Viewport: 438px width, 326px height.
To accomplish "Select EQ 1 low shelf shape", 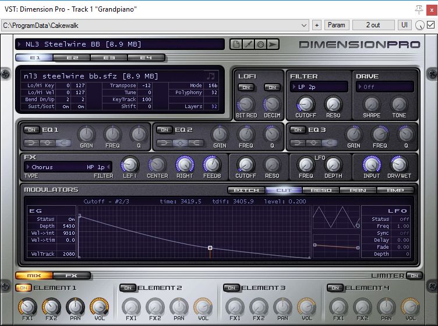I will coord(31,143).
